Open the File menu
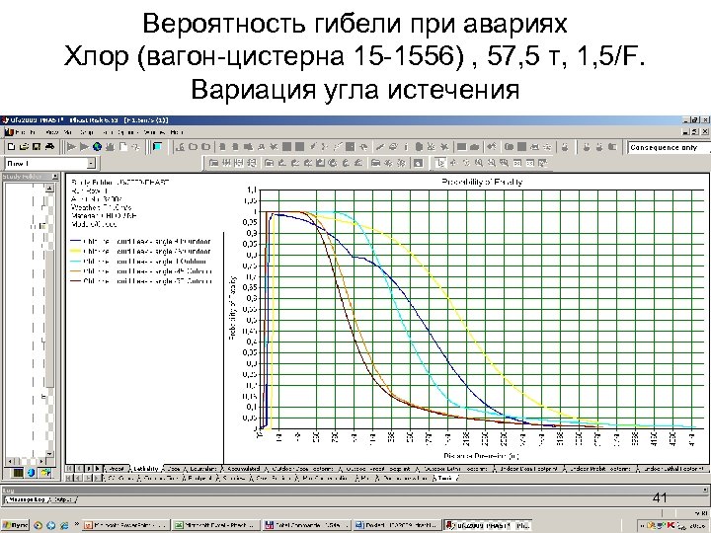 tap(21, 132)
